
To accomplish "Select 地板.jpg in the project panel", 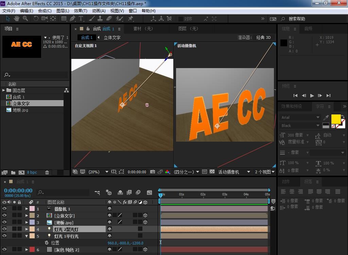I will [x=20, y=110].
